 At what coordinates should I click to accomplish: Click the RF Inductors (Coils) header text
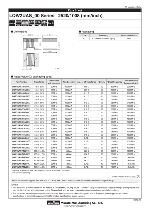(x=133, y=7)
